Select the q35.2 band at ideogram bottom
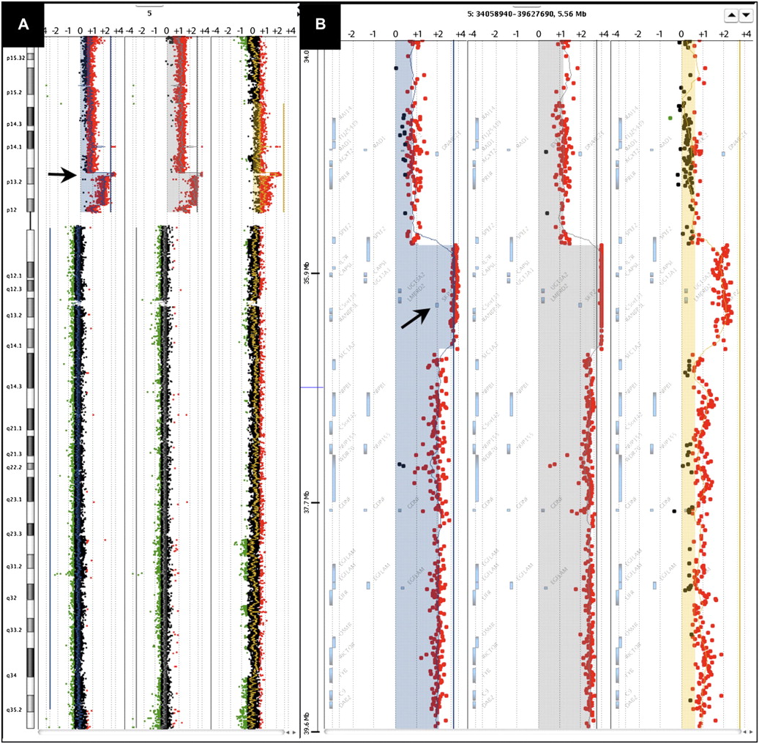Viewport: 759px width, 744px height. 31,709
